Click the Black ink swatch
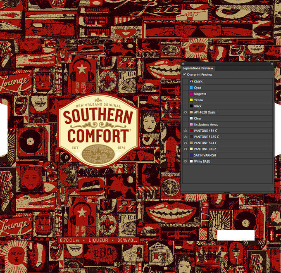The image size is (281, 273). click(x=191, y=106)
